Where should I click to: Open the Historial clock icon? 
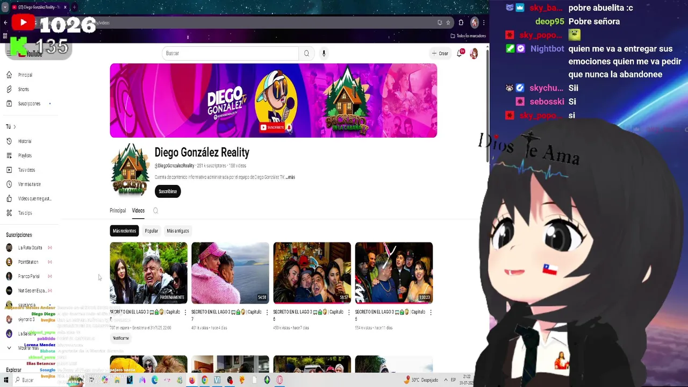point(9,141)
